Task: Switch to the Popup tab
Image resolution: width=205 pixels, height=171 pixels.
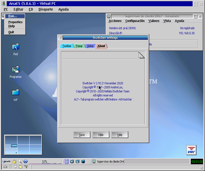Action: [x=79, y=46]
